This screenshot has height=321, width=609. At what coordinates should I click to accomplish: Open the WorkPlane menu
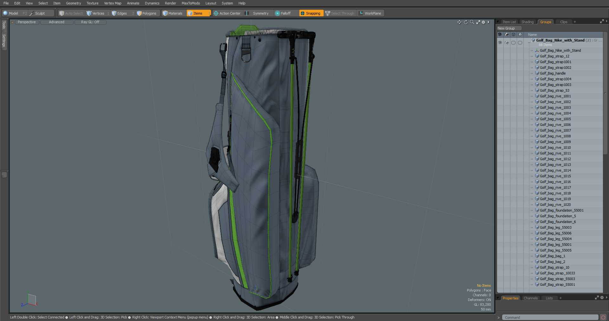(370, 13)
